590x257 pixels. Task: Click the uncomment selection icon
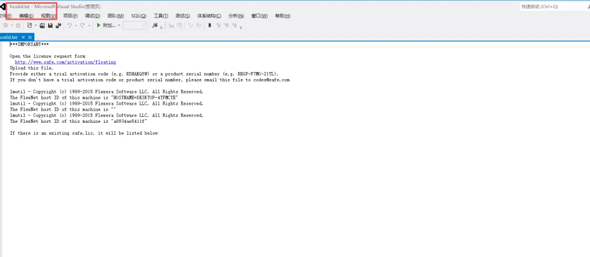click(199, 26)
